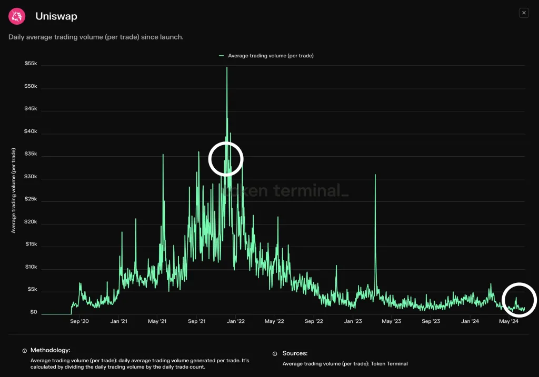Viewport: 539px width, 377px height.
Task: Select the Jan '22 axis label
Action: [235, 321]
